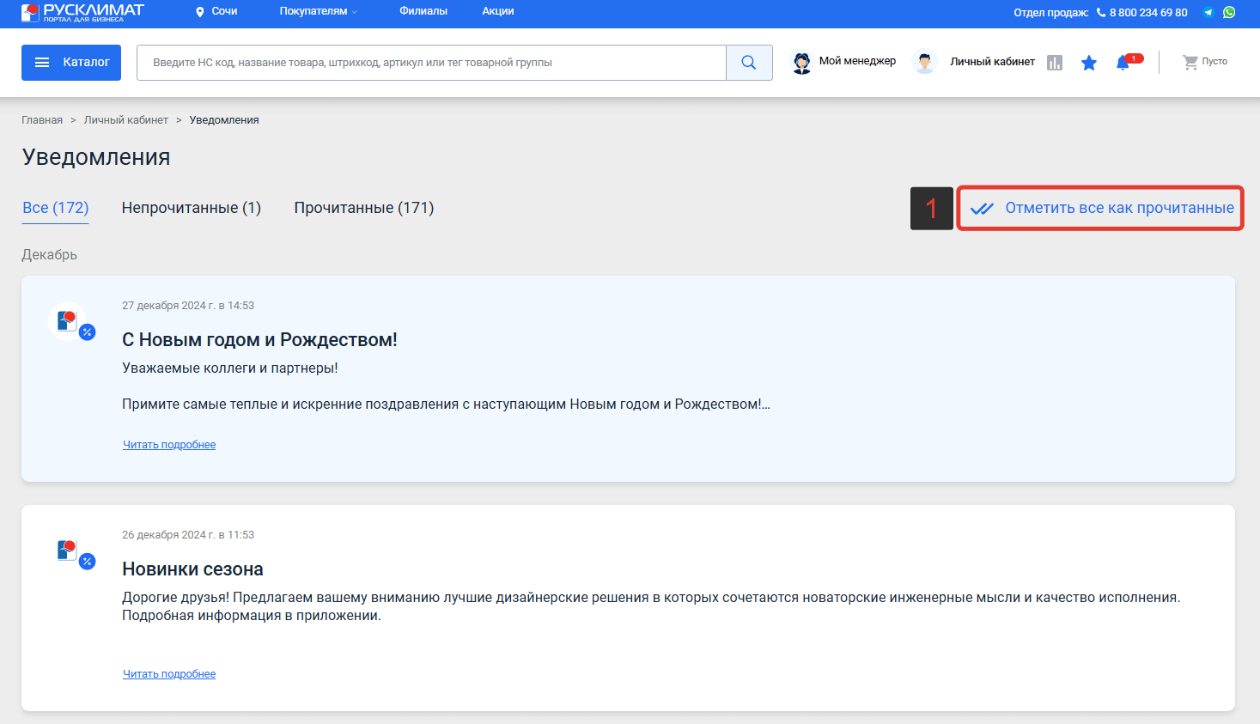Viewport: 1260px width, 724px height.
Task: Click the Rusklimat logo
Action: 82,12
